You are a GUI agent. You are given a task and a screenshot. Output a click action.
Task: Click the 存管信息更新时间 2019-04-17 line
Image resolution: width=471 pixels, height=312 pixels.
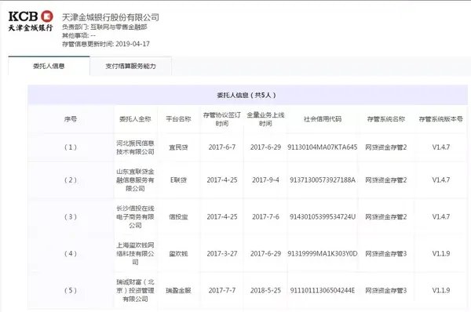tap(106, 44)
